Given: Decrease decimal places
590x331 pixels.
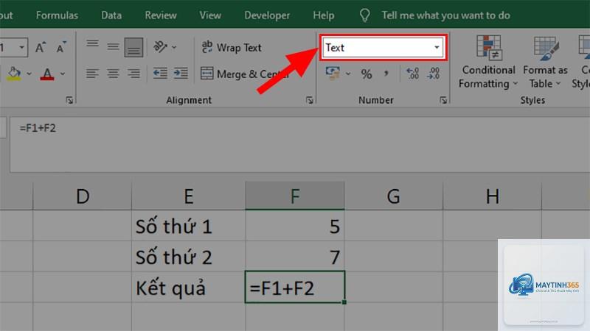Looking at the screenshot, I should (x=433, y=73).
